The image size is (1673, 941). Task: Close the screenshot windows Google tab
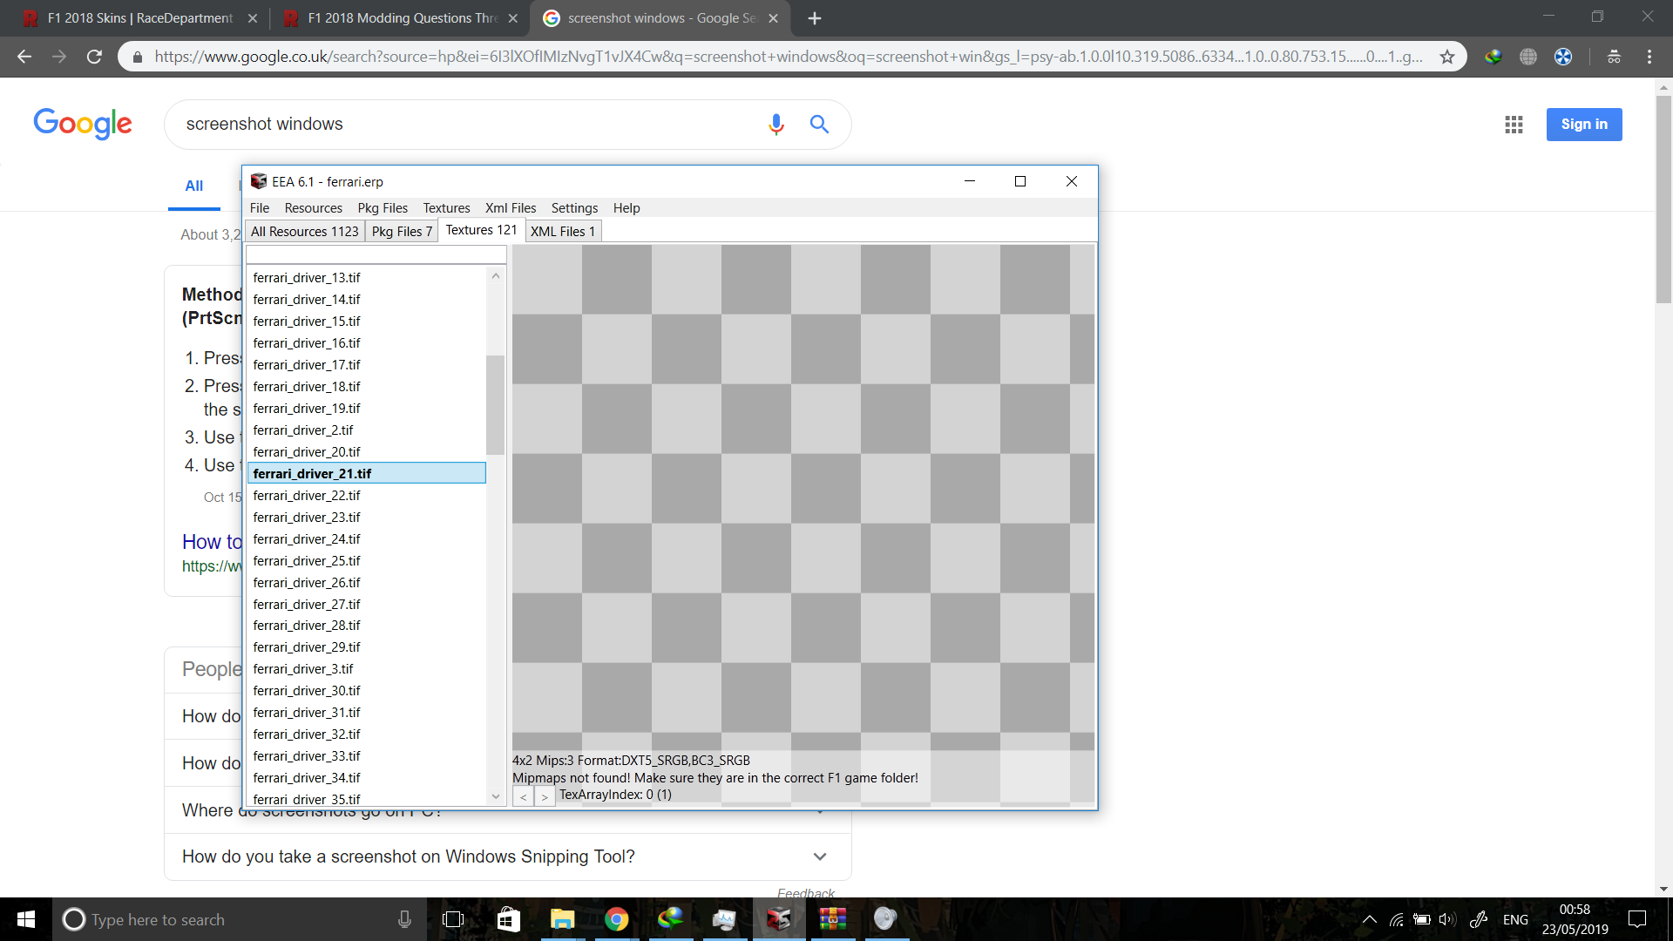[773, 18]
